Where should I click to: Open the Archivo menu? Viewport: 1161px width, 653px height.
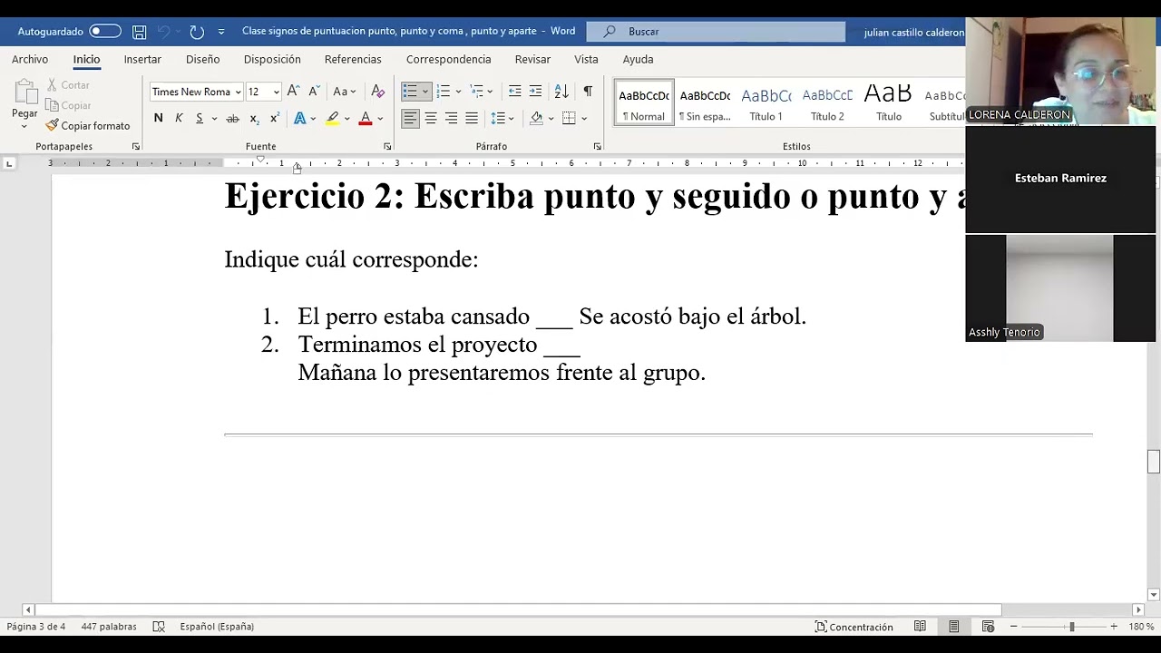[x=30, y=59]
